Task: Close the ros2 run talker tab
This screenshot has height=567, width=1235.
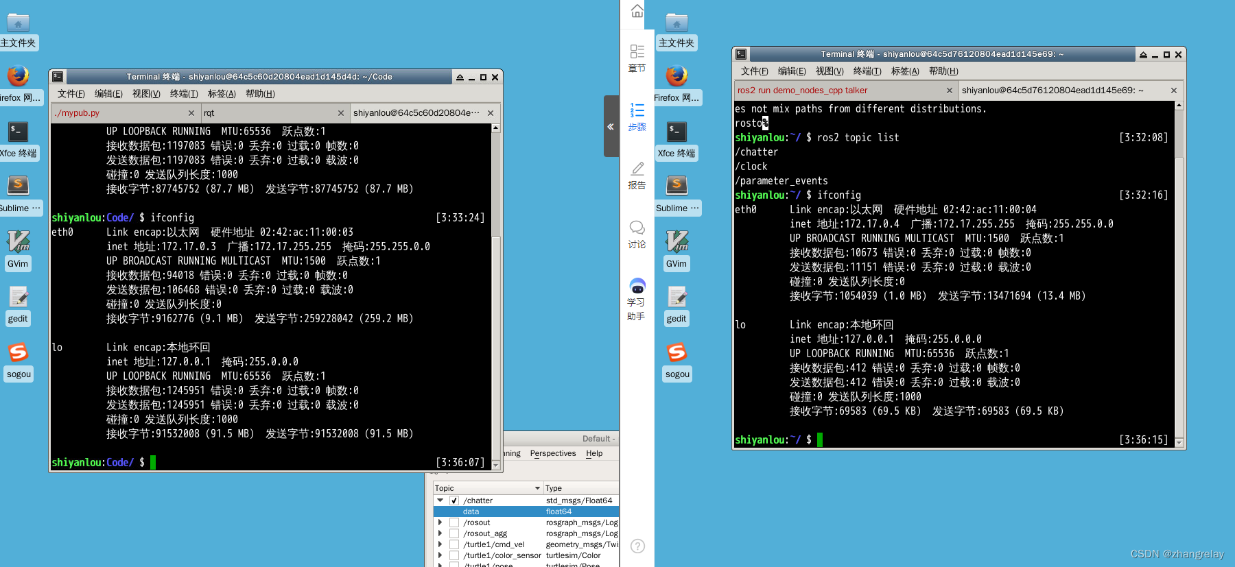Action: 950,91
